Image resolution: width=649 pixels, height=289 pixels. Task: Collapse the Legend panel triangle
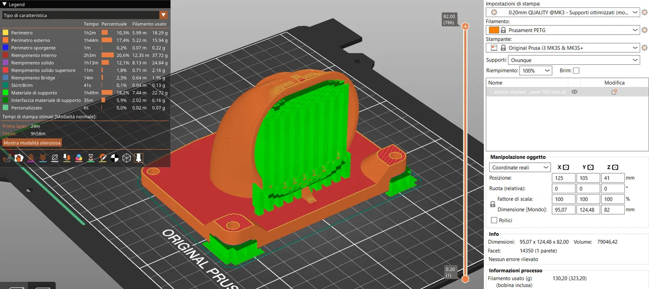[x=4, y=4]
